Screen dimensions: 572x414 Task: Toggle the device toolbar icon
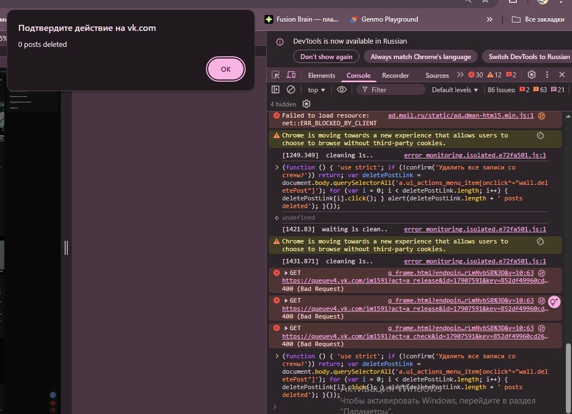[x=291, y=75]
